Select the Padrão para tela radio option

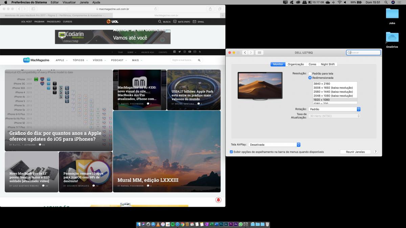coord(310,73)
